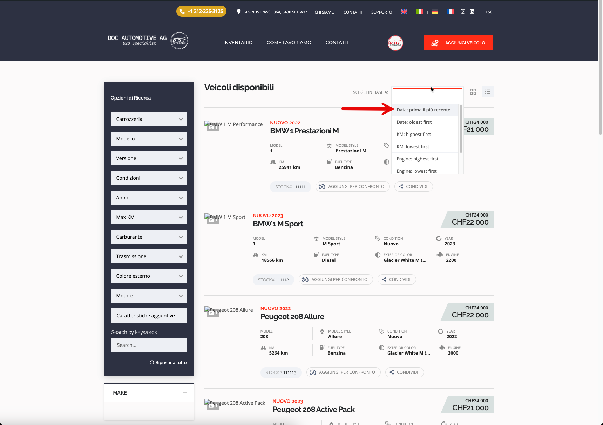
Task: Click BMW 1 M Sport price CHF22 000
Action: [470, 222]
